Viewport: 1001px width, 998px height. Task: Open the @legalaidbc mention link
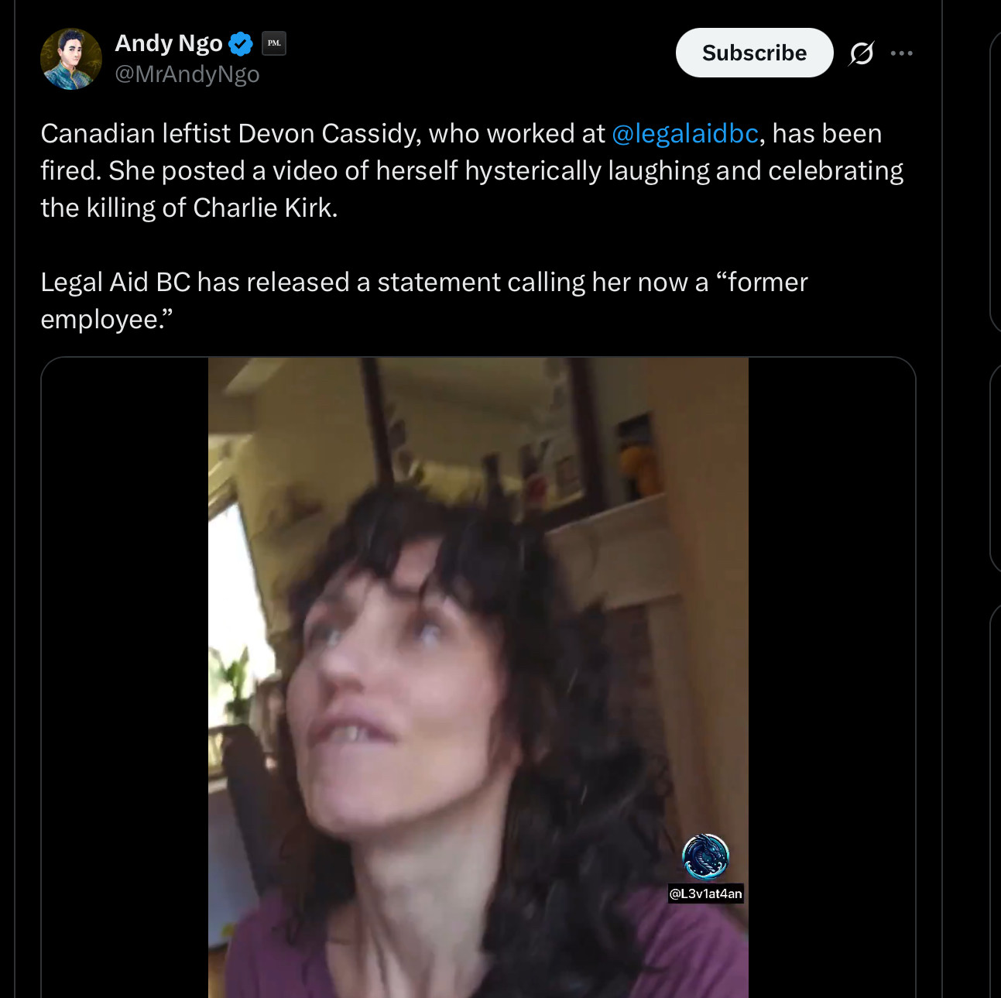684,134
